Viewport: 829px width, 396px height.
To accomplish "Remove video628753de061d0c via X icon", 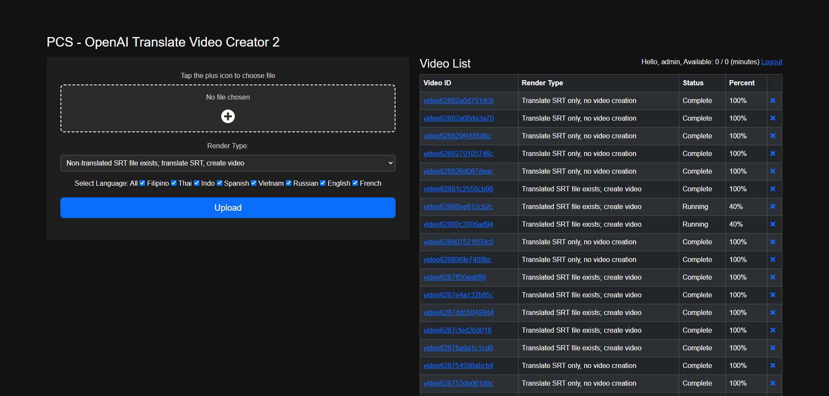I will tap(773, 383).
